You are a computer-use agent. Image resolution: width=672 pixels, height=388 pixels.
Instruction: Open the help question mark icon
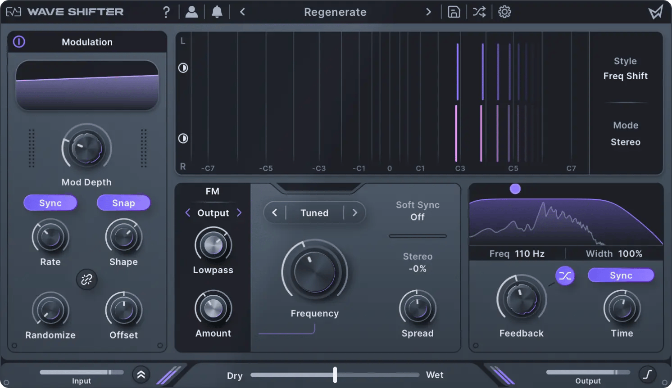[x=166, y=12]
